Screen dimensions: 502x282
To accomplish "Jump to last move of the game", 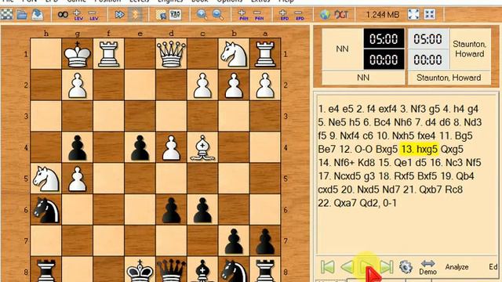I will [387, 266].
